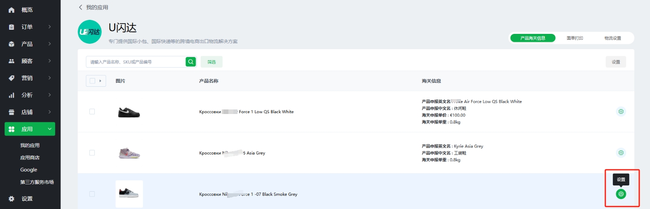Click the 筛选 filter button
Viewport: 650px width, 209px height.
(x=211, y=62)
